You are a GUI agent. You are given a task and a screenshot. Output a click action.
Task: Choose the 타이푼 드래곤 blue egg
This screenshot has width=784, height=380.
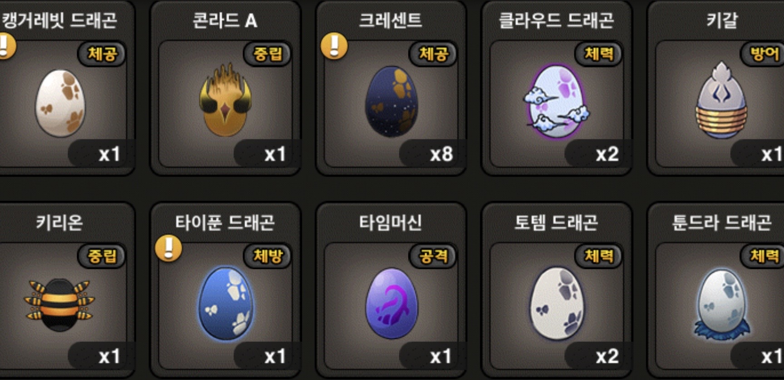[226, 304]
